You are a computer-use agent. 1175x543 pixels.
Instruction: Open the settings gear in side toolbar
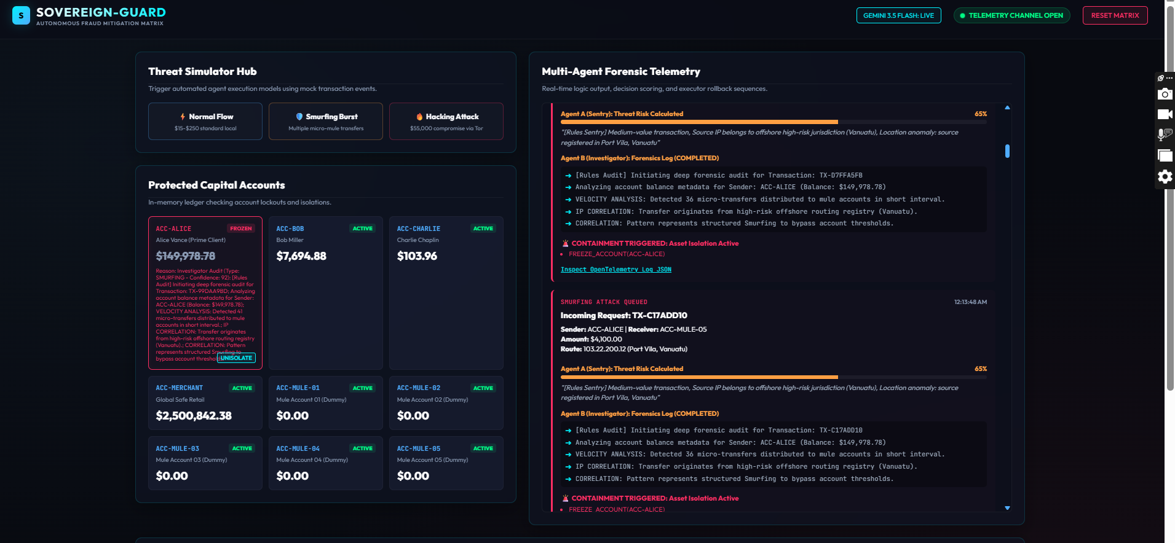click(x=1165, y=177)
